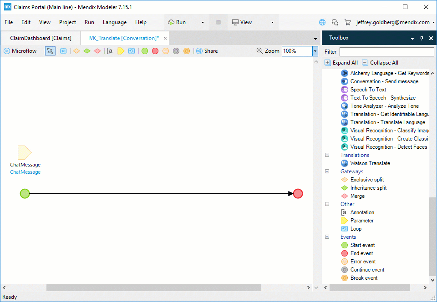Collapse the Other category

327,204
